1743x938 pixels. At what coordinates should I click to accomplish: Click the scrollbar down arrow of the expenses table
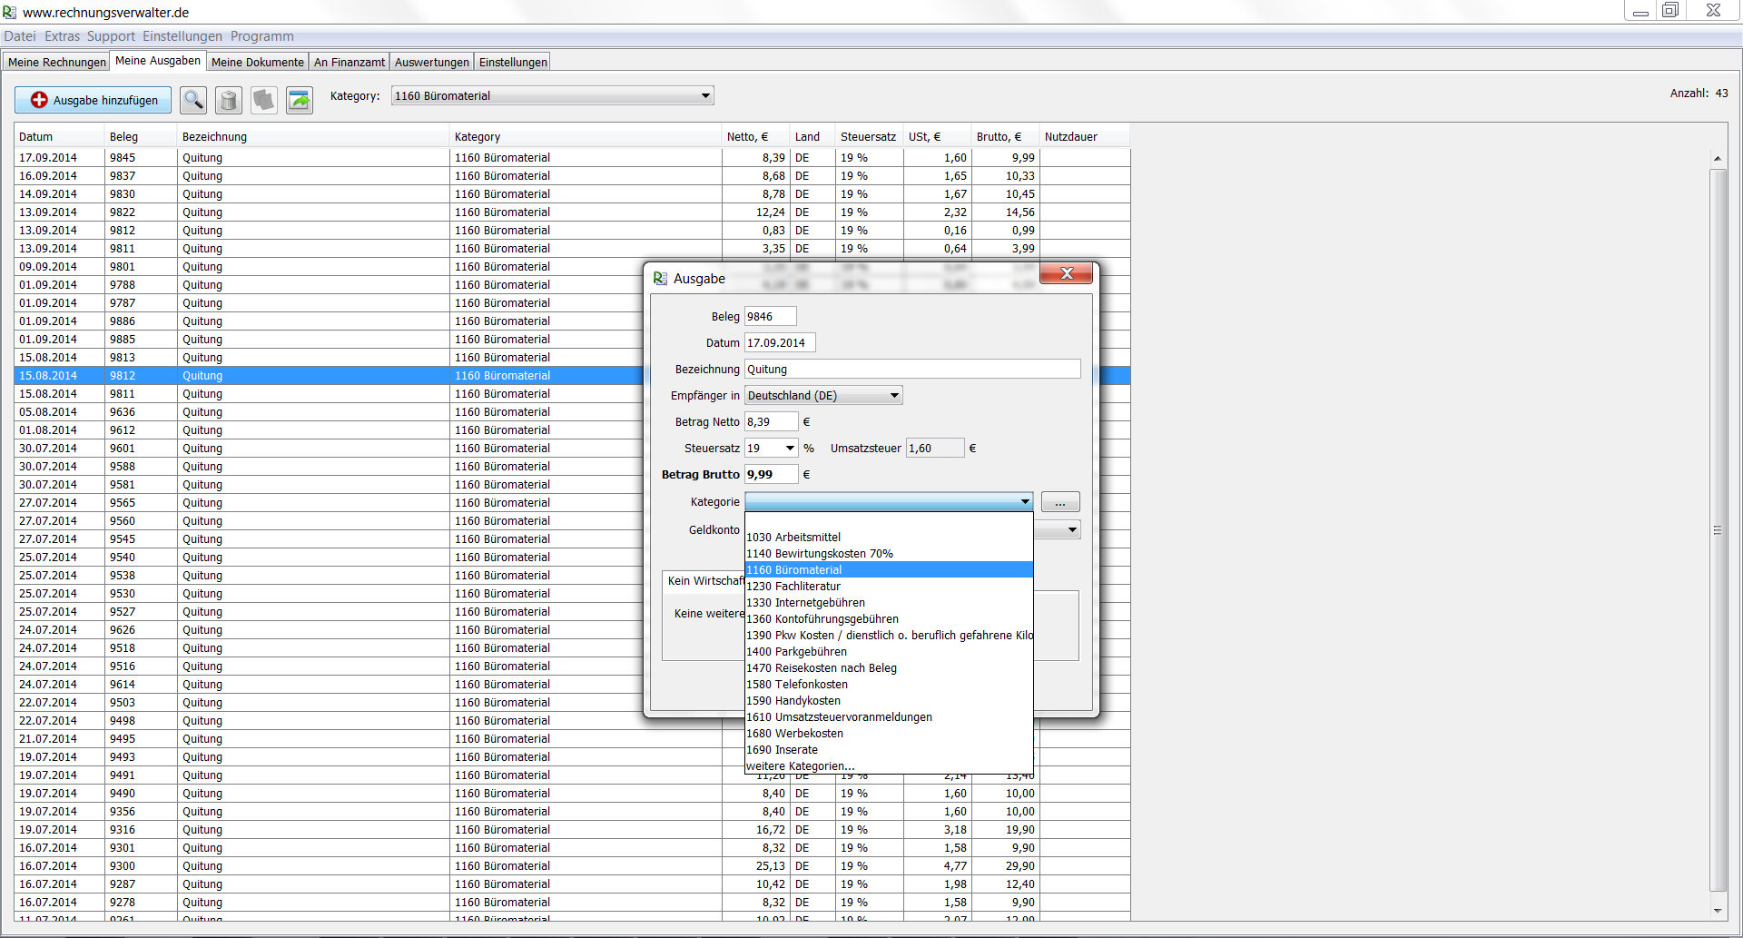(x=1717, y=911)
